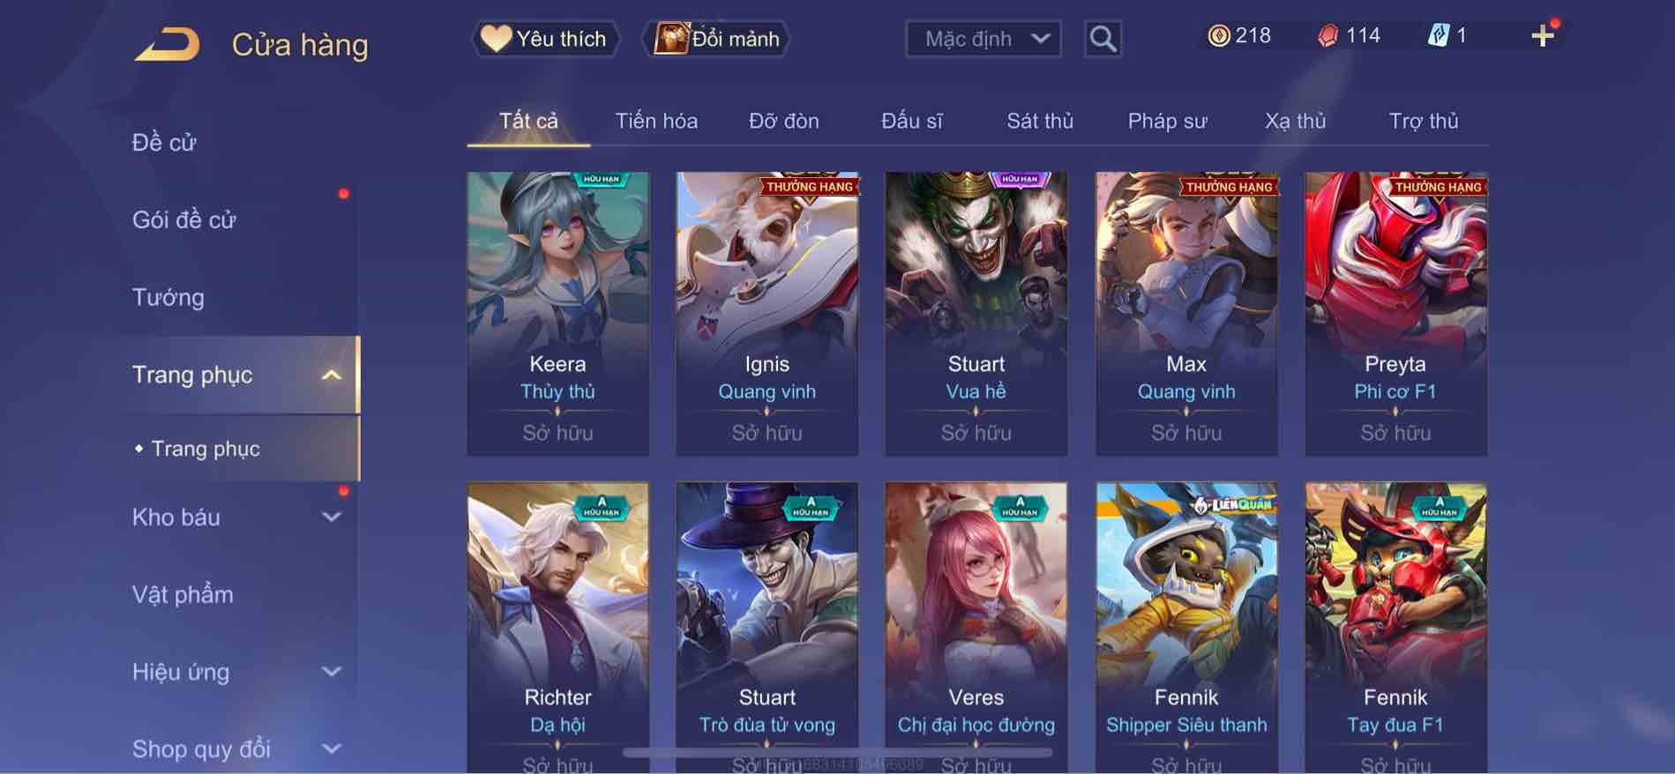The height and width of the screenshot is (774, 1675).
Task: Select the Stuart Vua hề skin card
Action: [x=976, y=314]
